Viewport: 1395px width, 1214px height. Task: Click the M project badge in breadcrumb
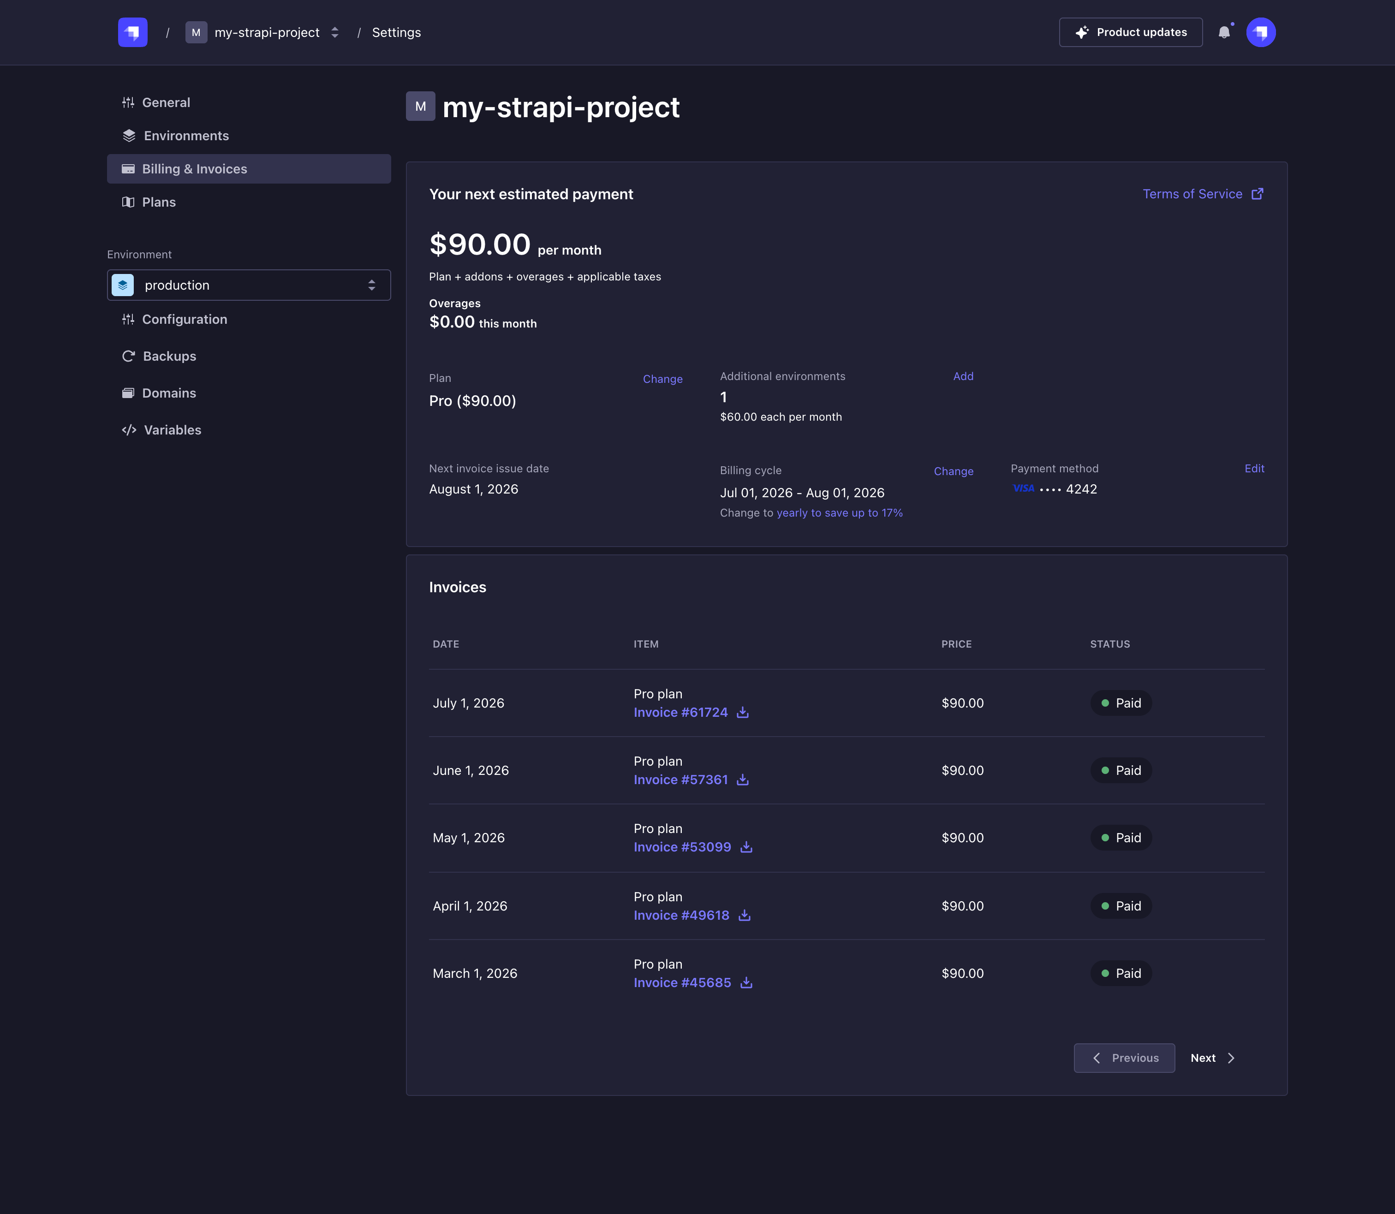[x=197, y=32]
